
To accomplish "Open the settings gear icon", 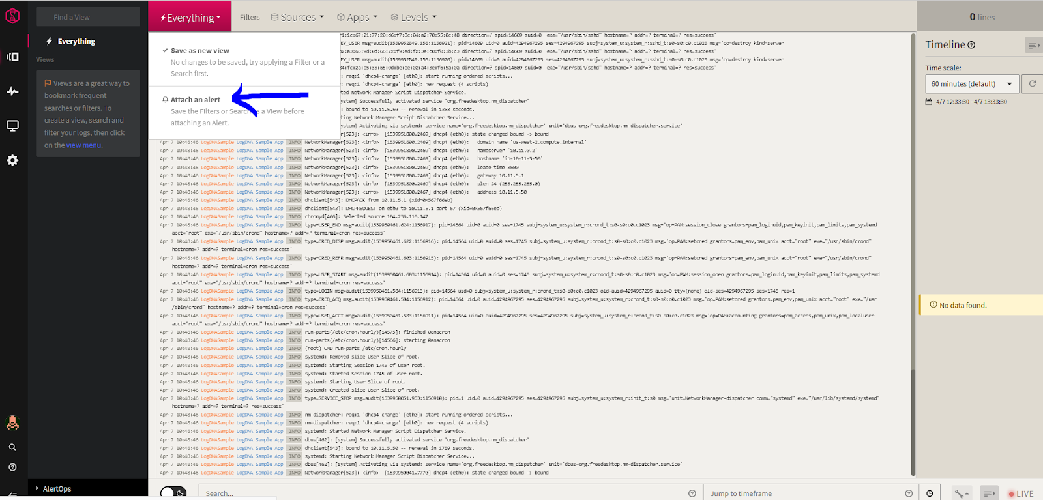I will coord(12,160).
